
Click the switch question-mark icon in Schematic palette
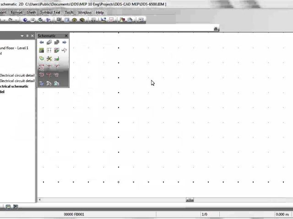pos(64,51)
